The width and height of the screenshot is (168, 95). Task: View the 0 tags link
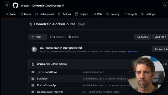tap(73, 37)
